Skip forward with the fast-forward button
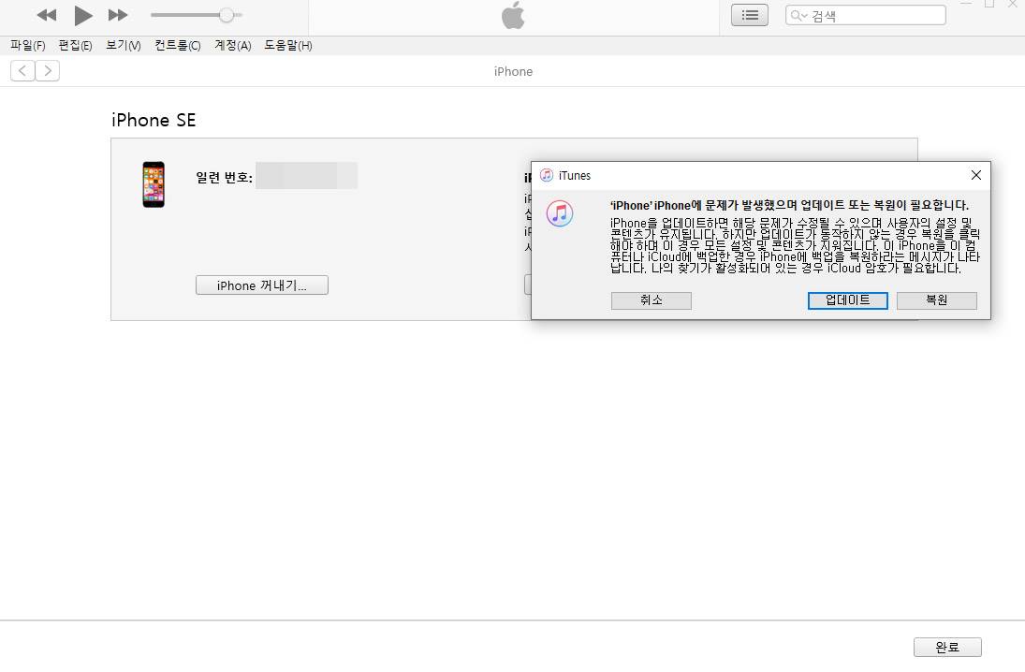 click(118, 15)
